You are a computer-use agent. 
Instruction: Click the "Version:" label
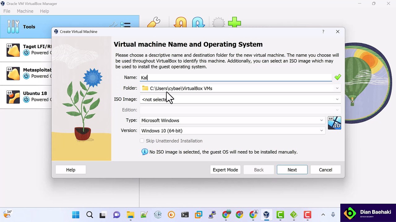coord(129,130)
